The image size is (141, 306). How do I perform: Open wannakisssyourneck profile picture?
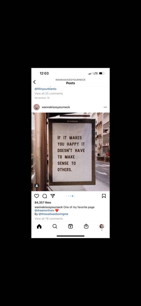click(36, 107)
